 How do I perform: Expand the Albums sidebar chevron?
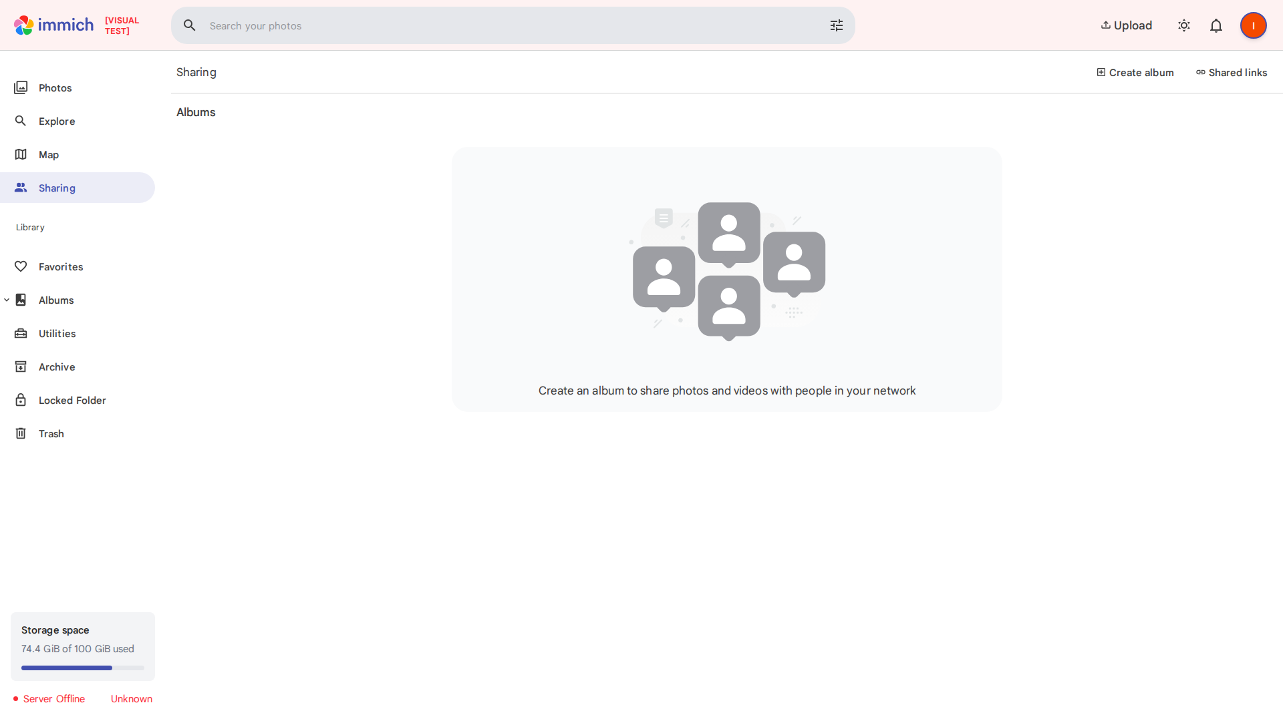(x=7, y=300)
